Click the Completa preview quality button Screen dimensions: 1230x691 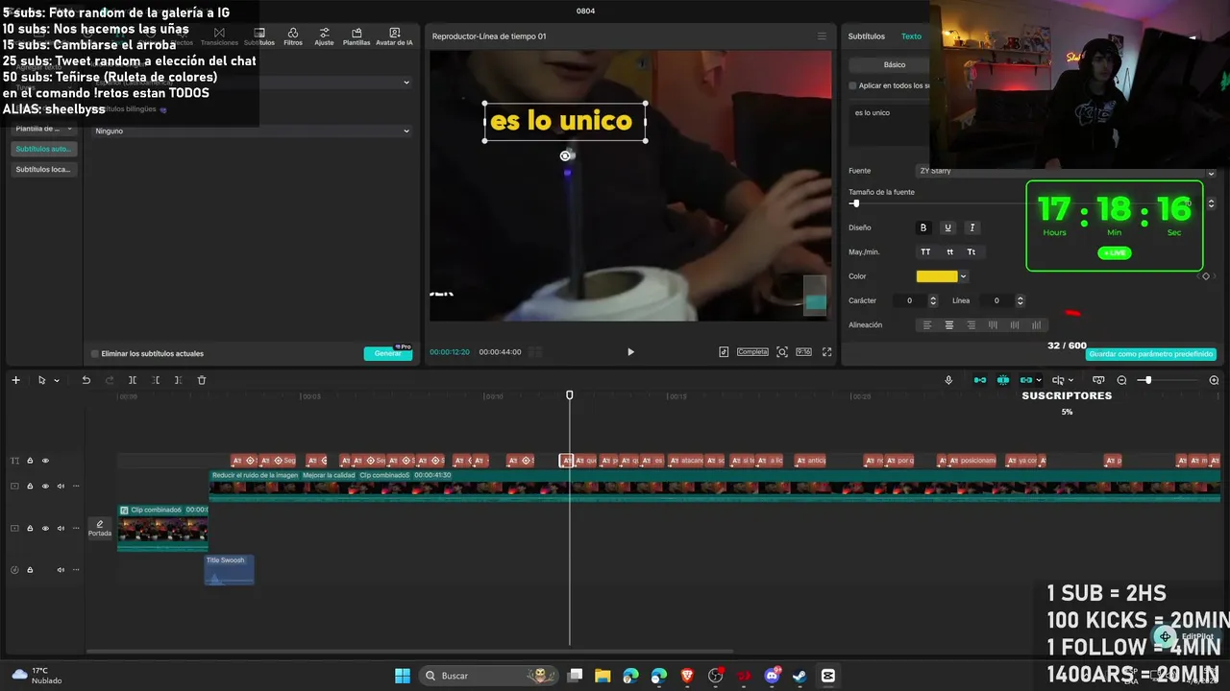coord(752,352)
